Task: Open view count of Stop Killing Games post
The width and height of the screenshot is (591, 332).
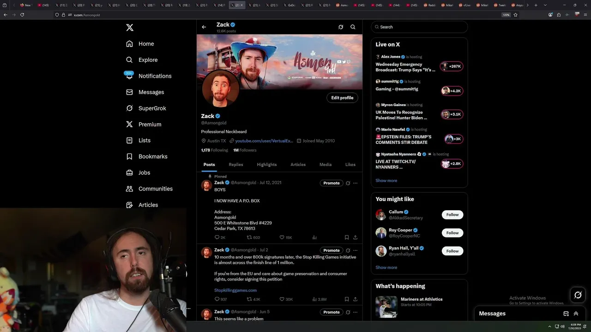Action: coord(320,299)
